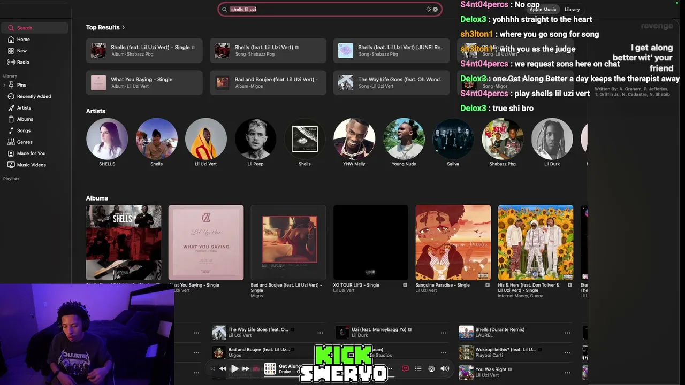Viewport: 685px width, 385px height.
Task: Click the 'shells lil uzi' search field
Action: (x=330, y=9)
